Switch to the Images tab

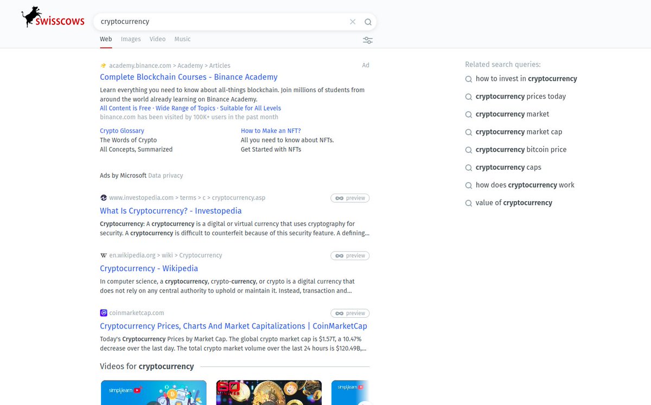[x=131, y=39]
